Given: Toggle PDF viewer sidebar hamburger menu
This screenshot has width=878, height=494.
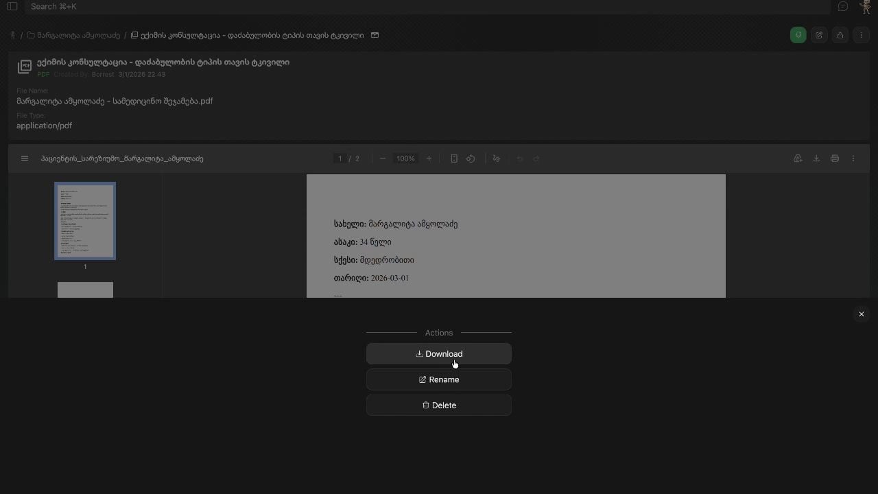Looking at the screenshot, I should point(25,158).
